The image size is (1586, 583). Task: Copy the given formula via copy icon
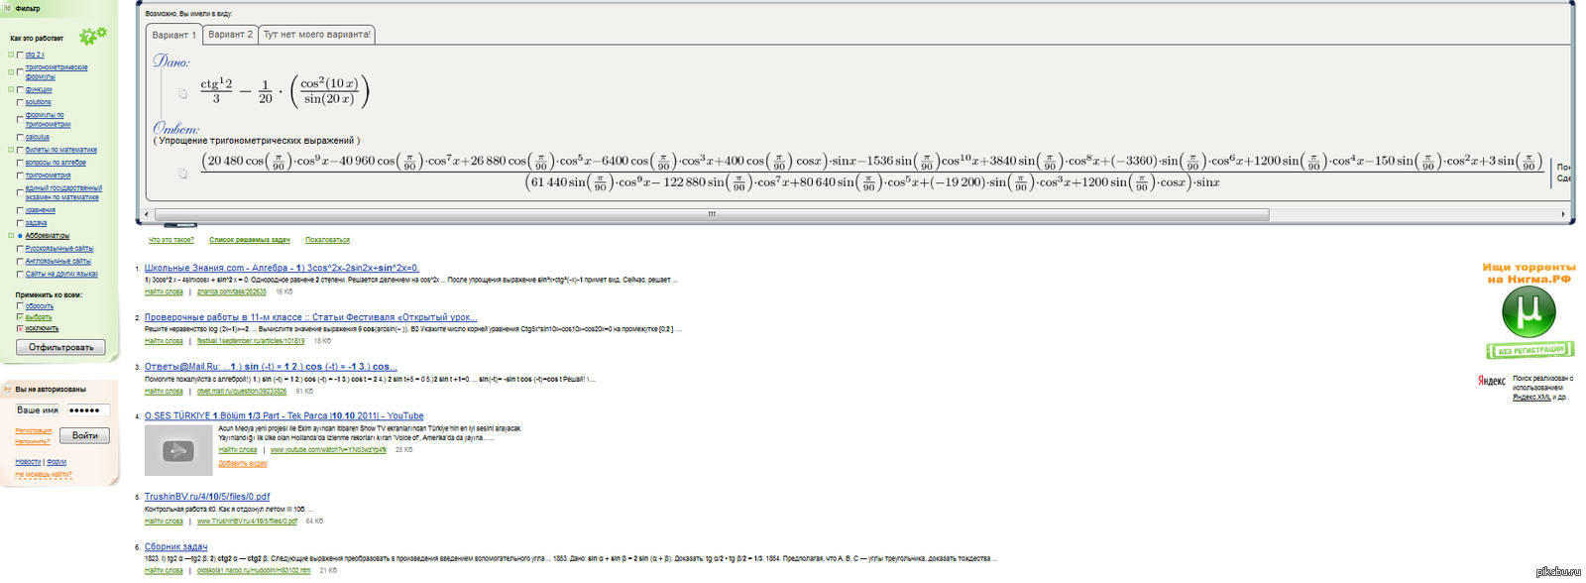click(182, 93)
